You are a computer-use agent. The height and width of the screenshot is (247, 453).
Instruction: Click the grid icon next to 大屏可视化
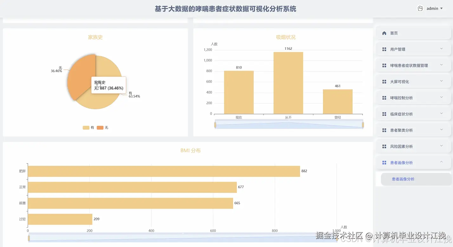(384, 82)
